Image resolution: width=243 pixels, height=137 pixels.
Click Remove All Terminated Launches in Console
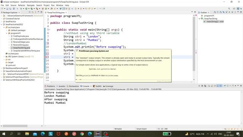click(x=205, y=86)
